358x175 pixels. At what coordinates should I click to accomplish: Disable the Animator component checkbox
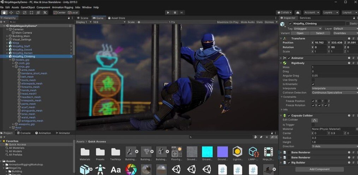pos(289,58)
